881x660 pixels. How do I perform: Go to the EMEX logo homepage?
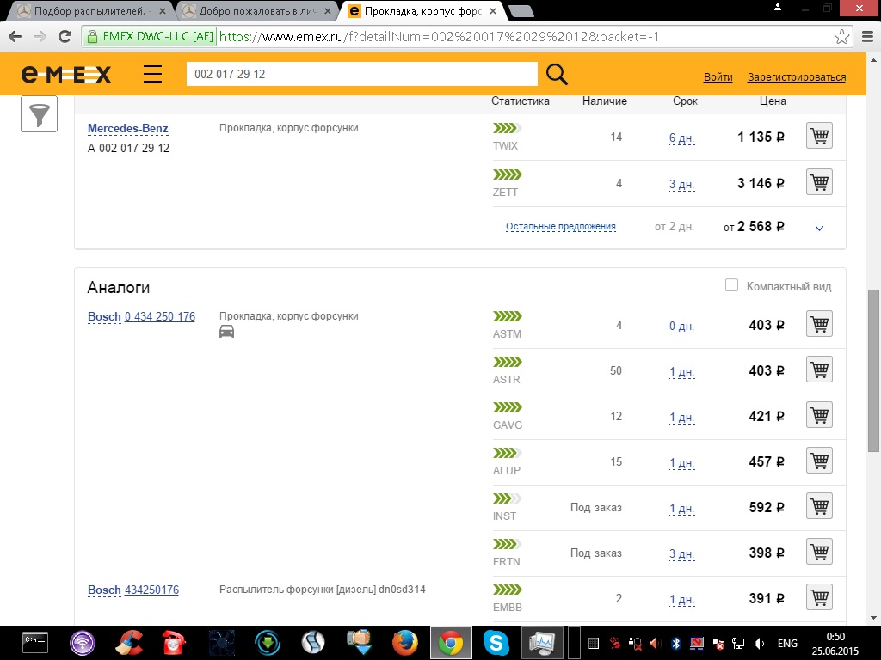pyautogui.click(x=66, y=74)
